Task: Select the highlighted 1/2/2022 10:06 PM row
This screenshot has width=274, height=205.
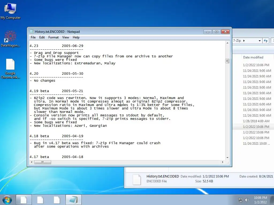Action: pos(253,127)
